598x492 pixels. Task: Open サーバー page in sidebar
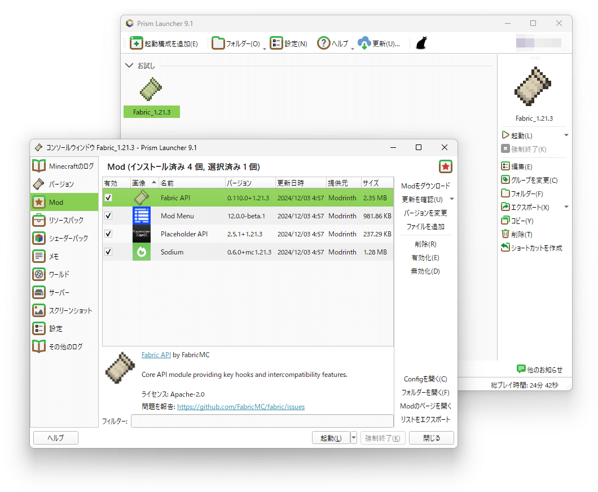(64, 292)
